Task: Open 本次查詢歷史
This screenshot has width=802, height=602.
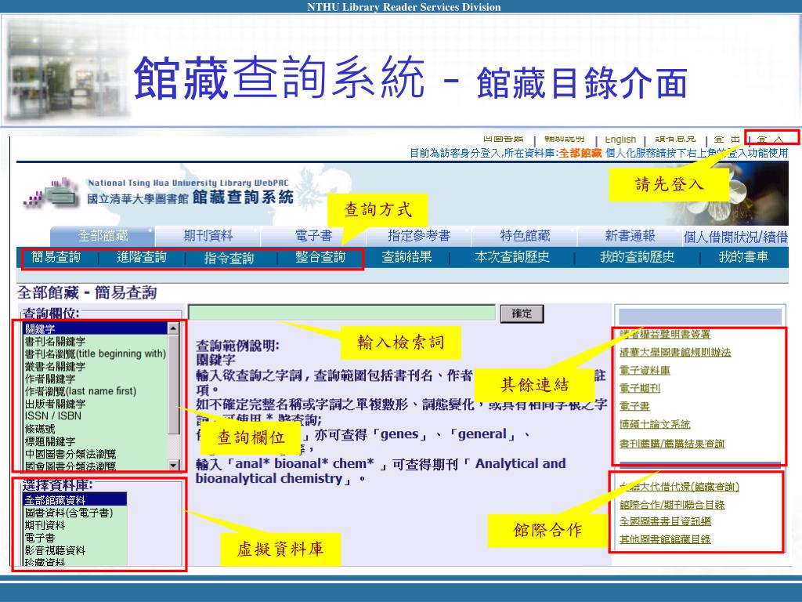Action: coord(512,257)
